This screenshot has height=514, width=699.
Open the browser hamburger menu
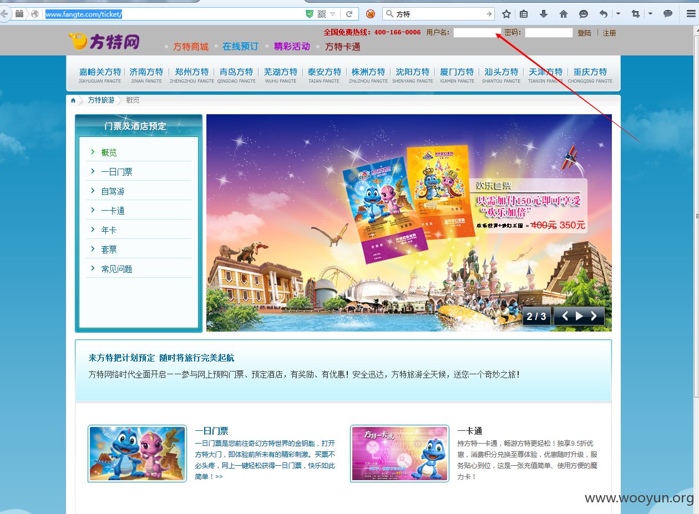coord(691,14)
